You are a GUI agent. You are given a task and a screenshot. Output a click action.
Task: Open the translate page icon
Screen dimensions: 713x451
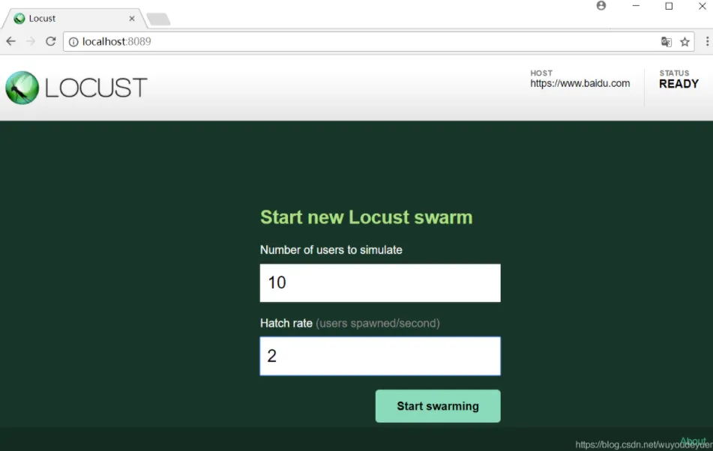coord(667,42)
